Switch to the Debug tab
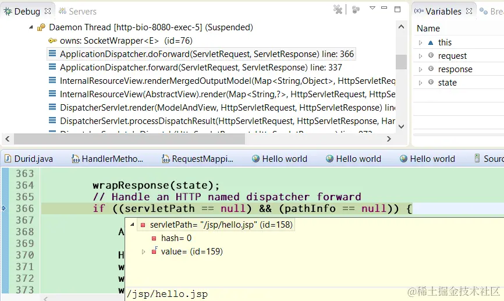Screen dimensions: 504x301 [27, 12]
